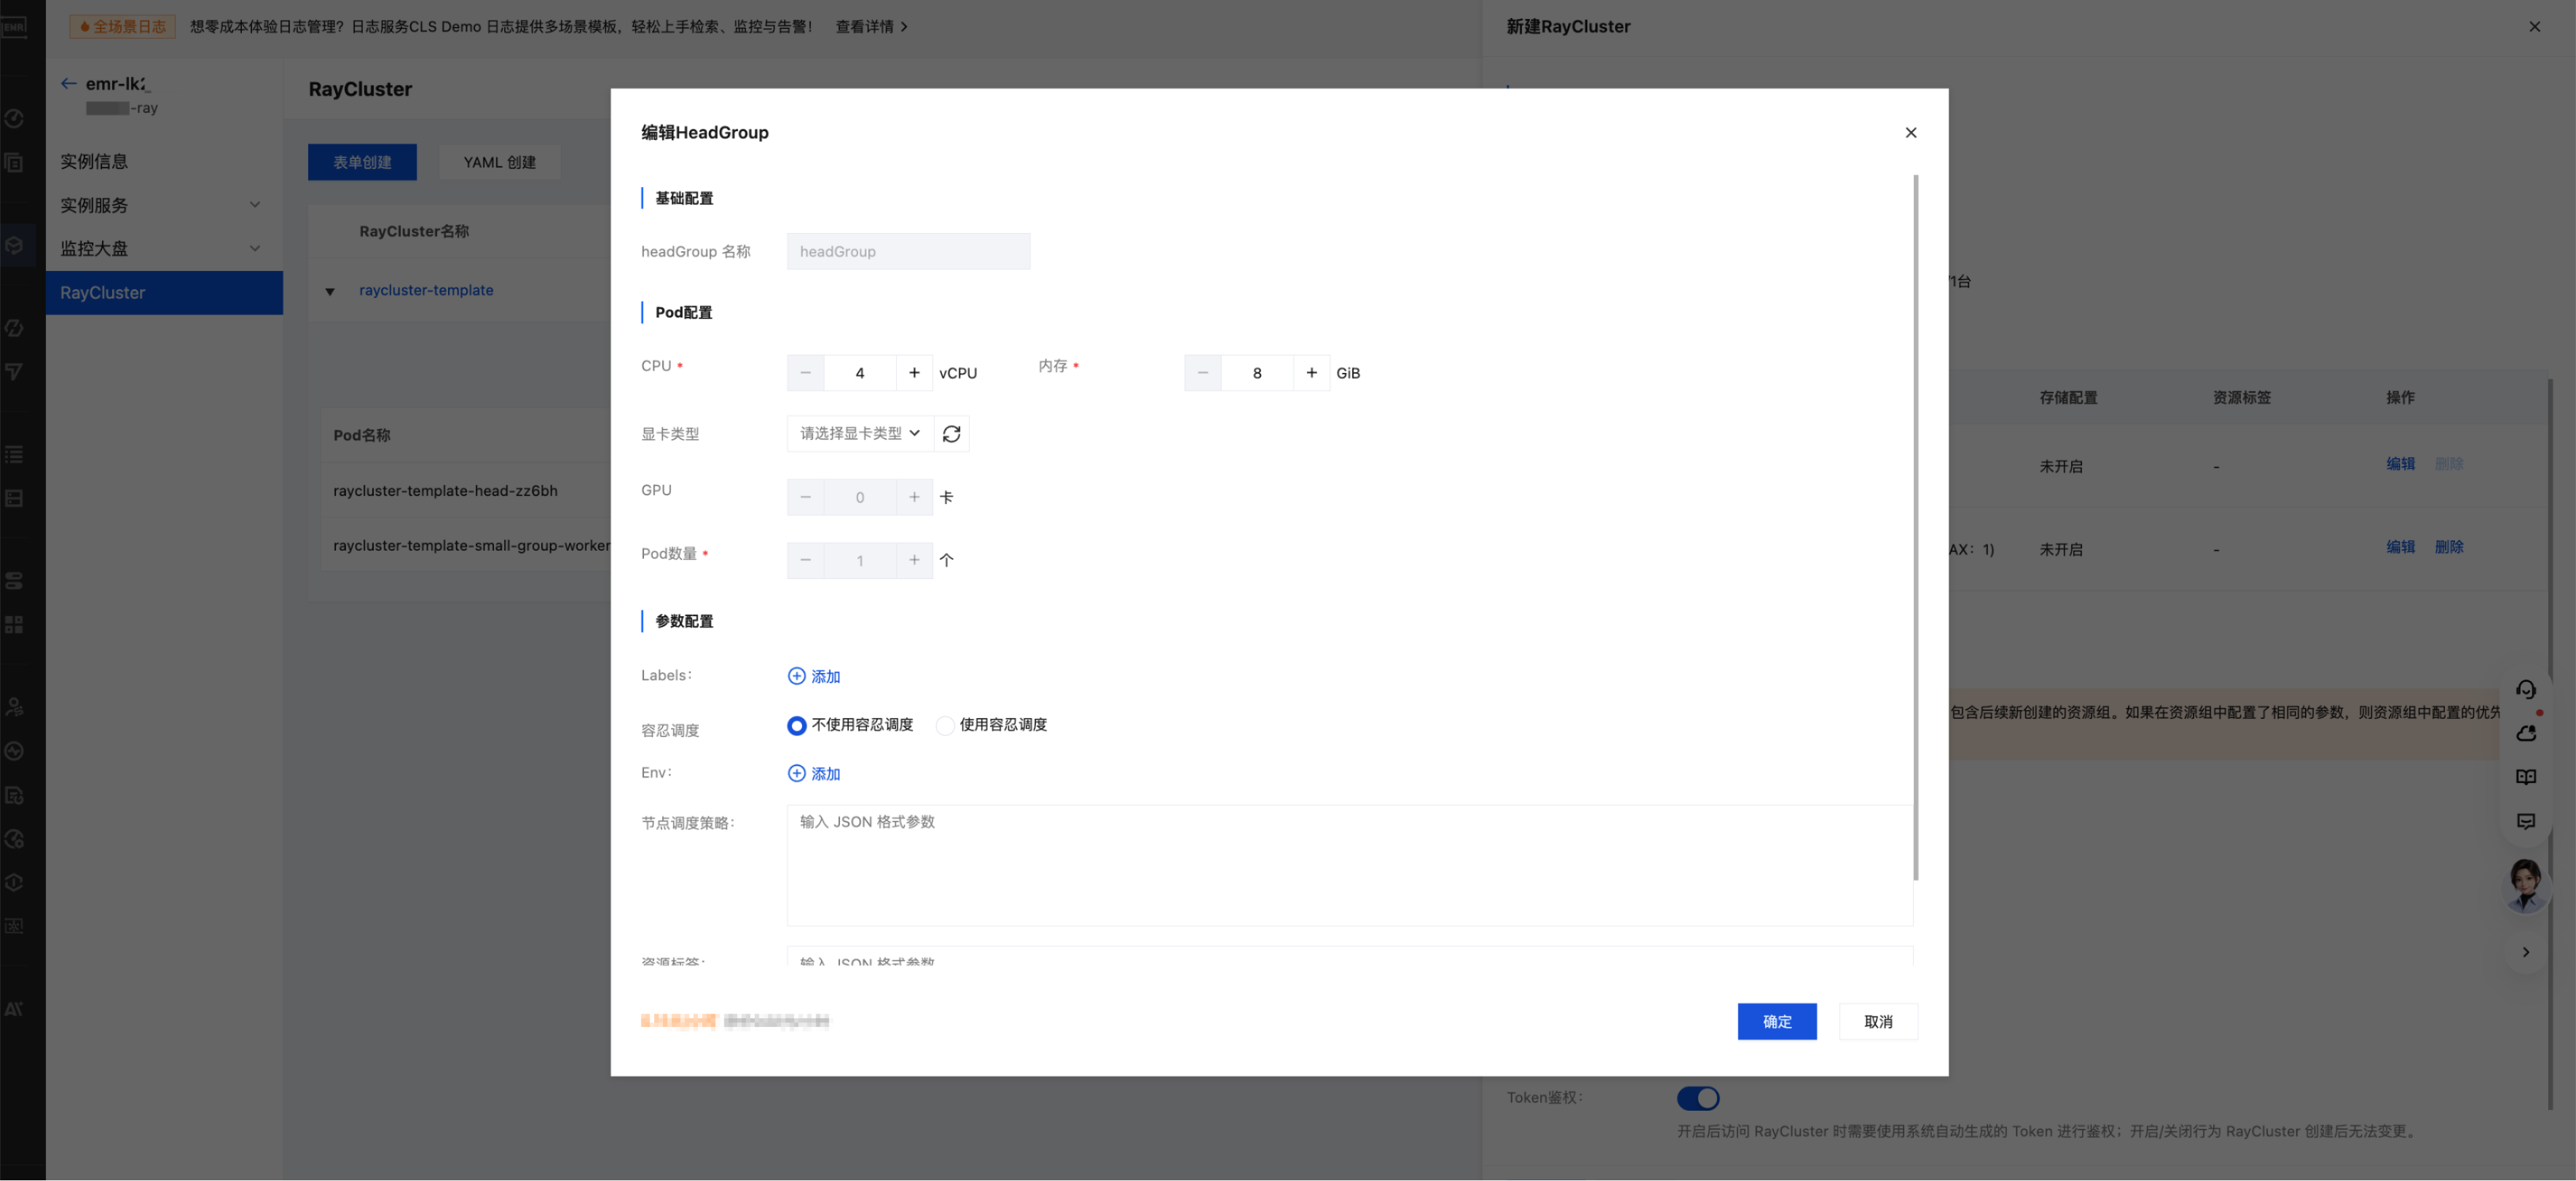Confirm with the 确定 button
This screenshot has width=2576, height=1181.
pyautogui.click(x=1777, y=1021)
